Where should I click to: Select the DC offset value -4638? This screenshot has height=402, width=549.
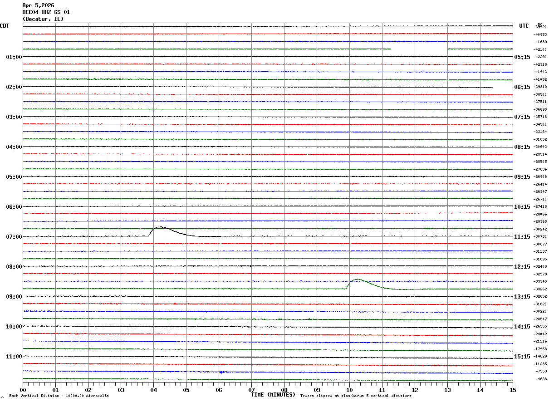(541, 379)
